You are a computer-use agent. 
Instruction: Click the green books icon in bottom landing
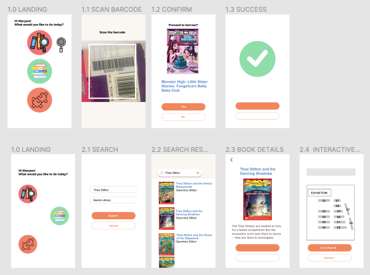point(59,216)
